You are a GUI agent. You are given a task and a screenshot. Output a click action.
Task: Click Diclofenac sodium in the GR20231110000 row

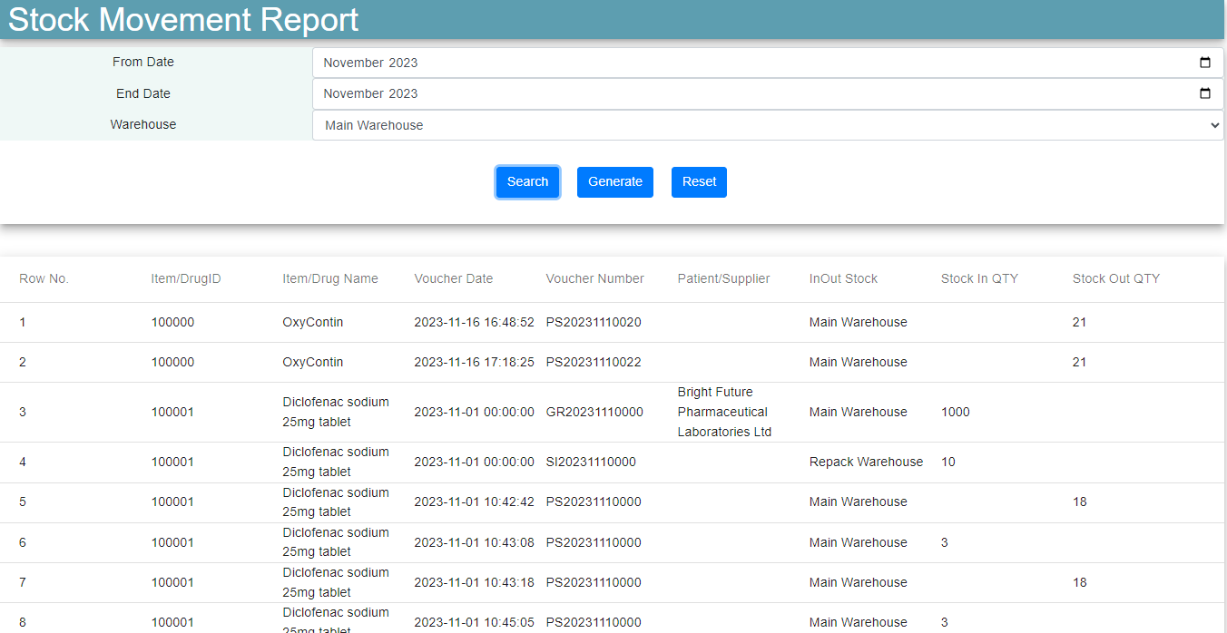tap(336, 412)
